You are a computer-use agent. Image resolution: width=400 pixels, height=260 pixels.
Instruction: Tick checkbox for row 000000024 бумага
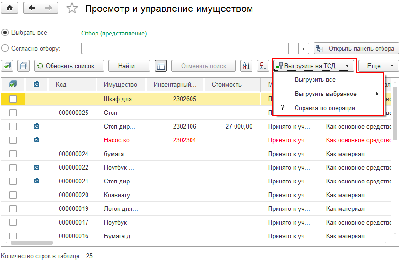pyautogui.click(x=13, y=154)
